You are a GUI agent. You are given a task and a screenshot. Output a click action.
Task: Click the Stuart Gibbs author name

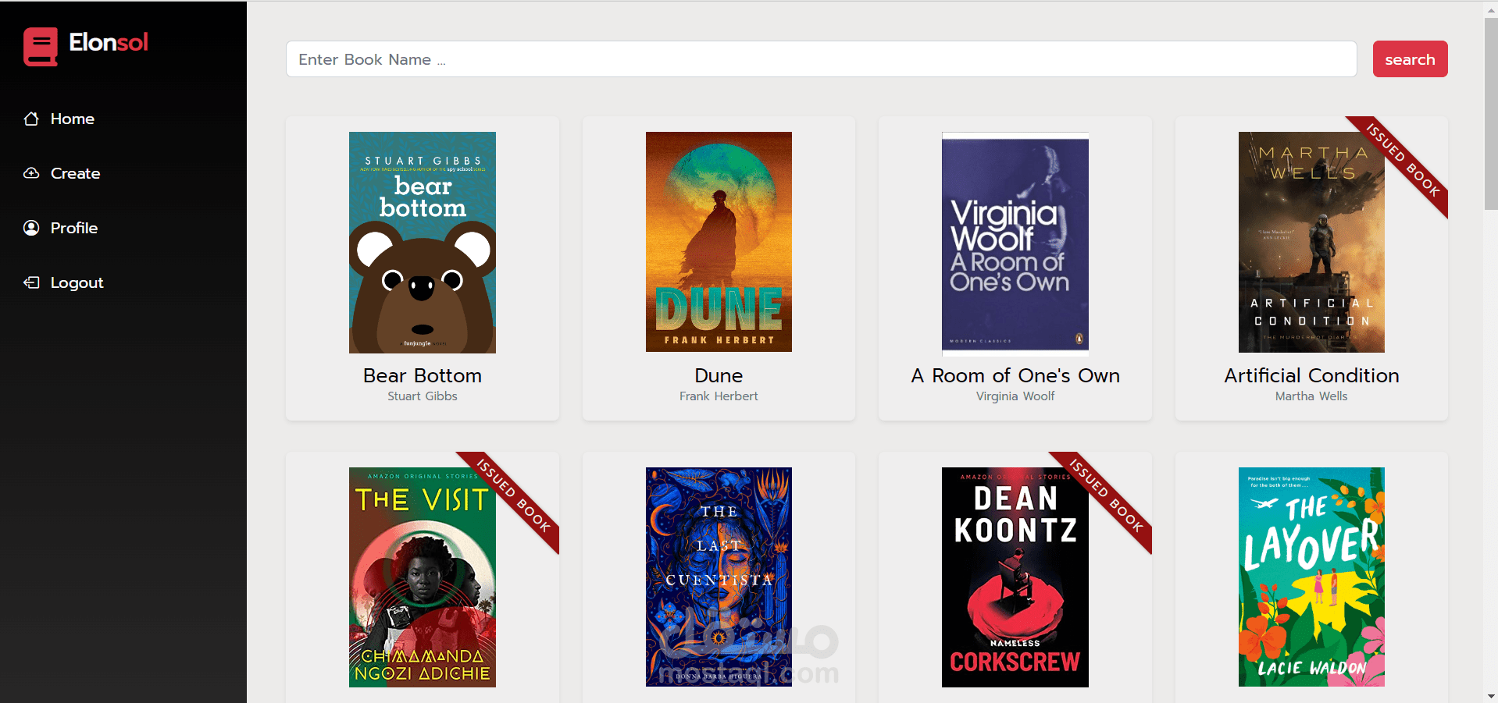pos(423,396)
